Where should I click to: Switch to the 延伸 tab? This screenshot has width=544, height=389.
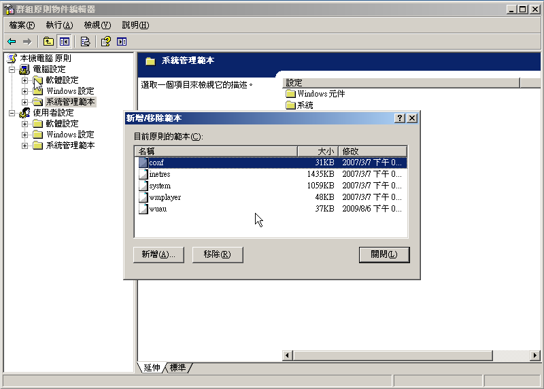point(152,367)
